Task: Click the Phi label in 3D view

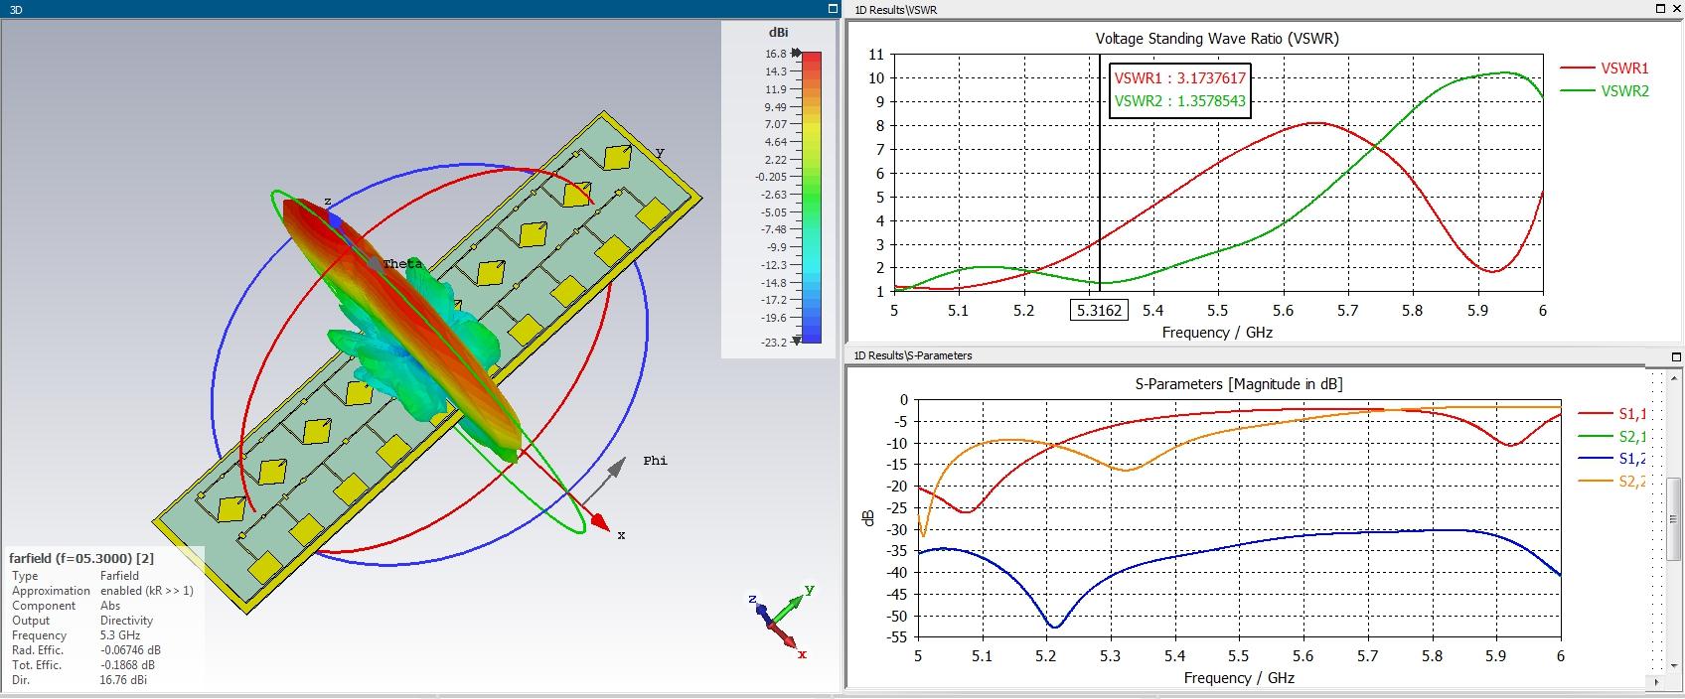Action: click(x=656, y=461)
